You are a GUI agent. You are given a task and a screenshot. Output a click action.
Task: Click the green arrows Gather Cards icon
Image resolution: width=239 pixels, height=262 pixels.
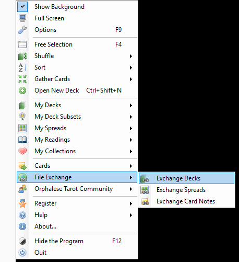click(22, 79)
